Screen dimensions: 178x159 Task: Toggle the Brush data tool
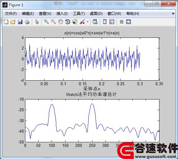click(x=82, y=22)
